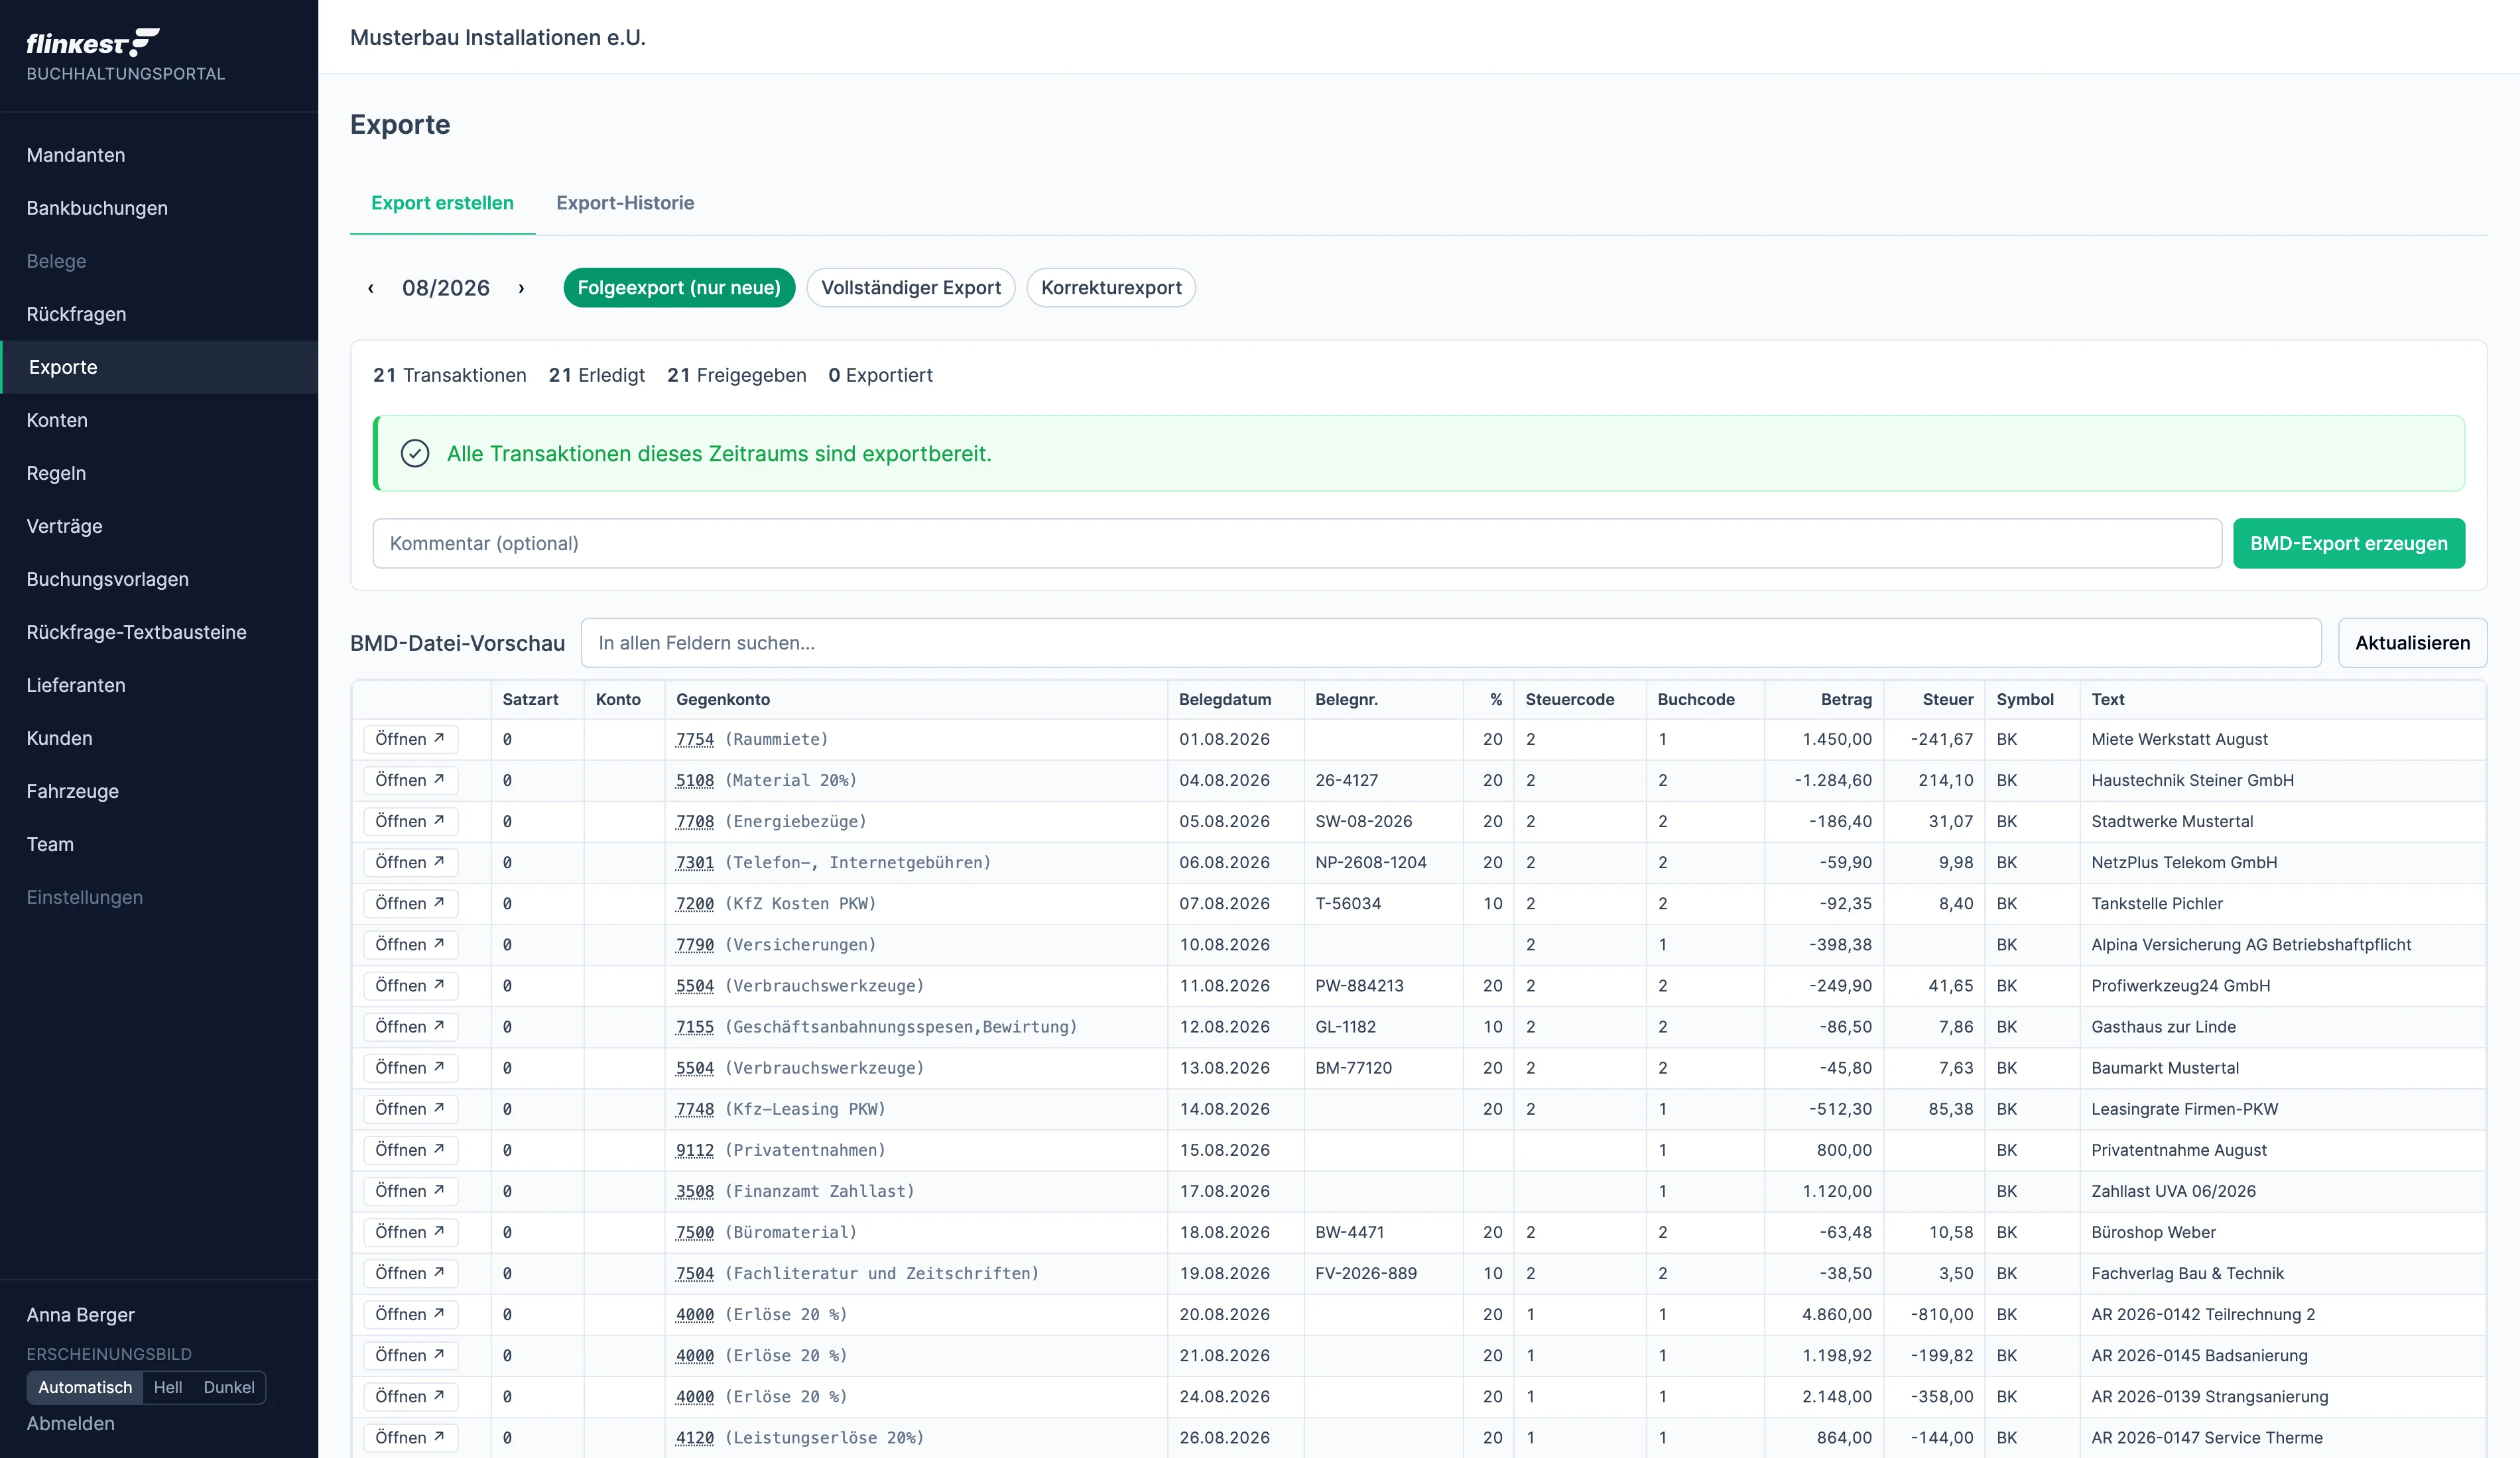Click Öffnen for AR 2026-0145 Badsanierung
Viewport: 2520px width, 1458px height.
[410, 1355]
